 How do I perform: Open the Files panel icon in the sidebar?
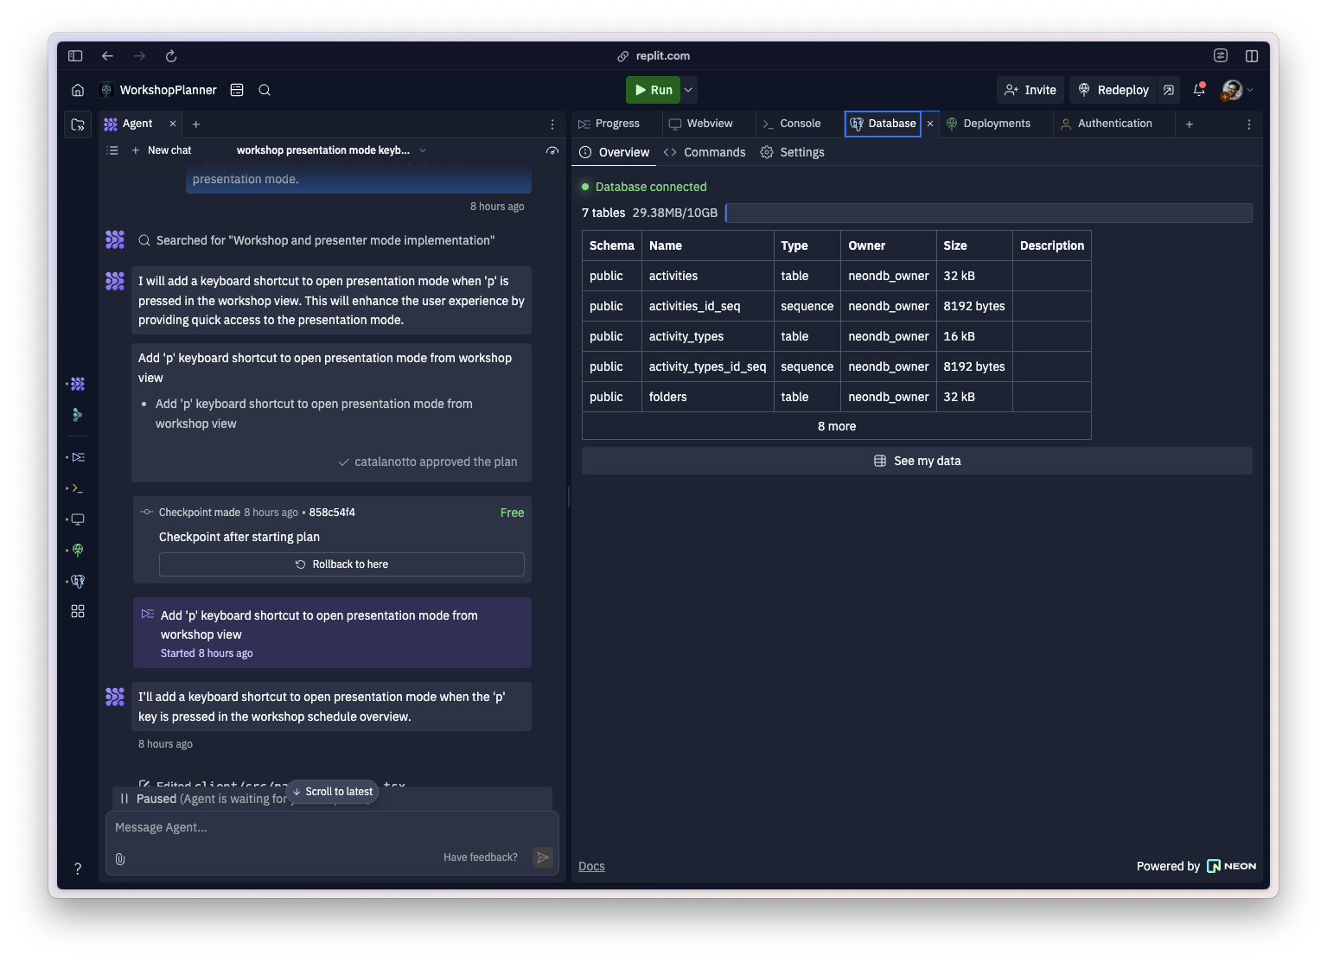tap(78, 124)
